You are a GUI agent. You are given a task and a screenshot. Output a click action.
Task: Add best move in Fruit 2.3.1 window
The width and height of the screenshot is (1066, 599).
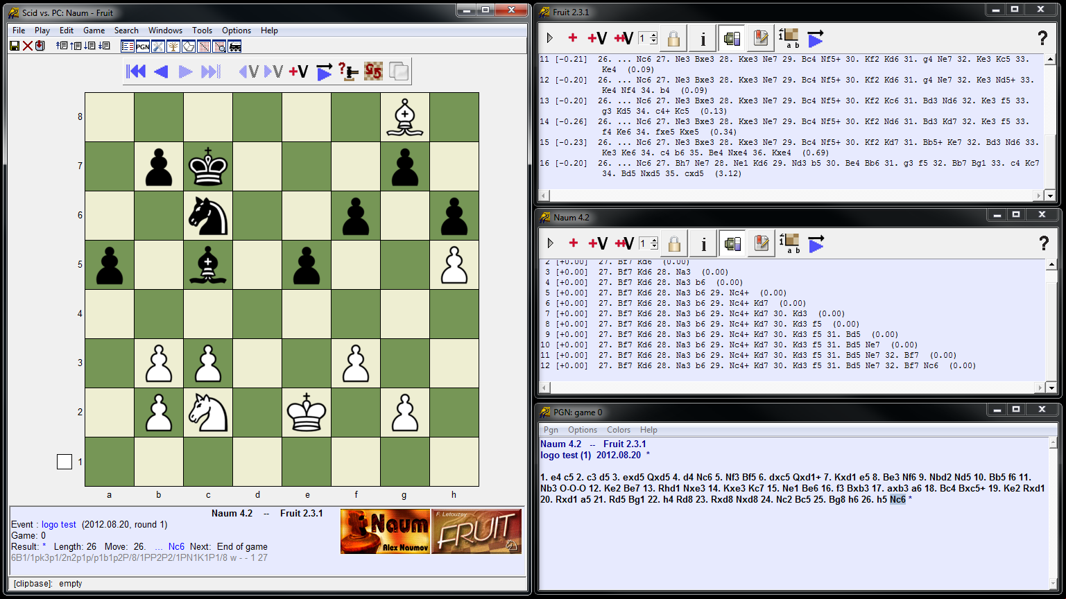(x=572, y=39)
